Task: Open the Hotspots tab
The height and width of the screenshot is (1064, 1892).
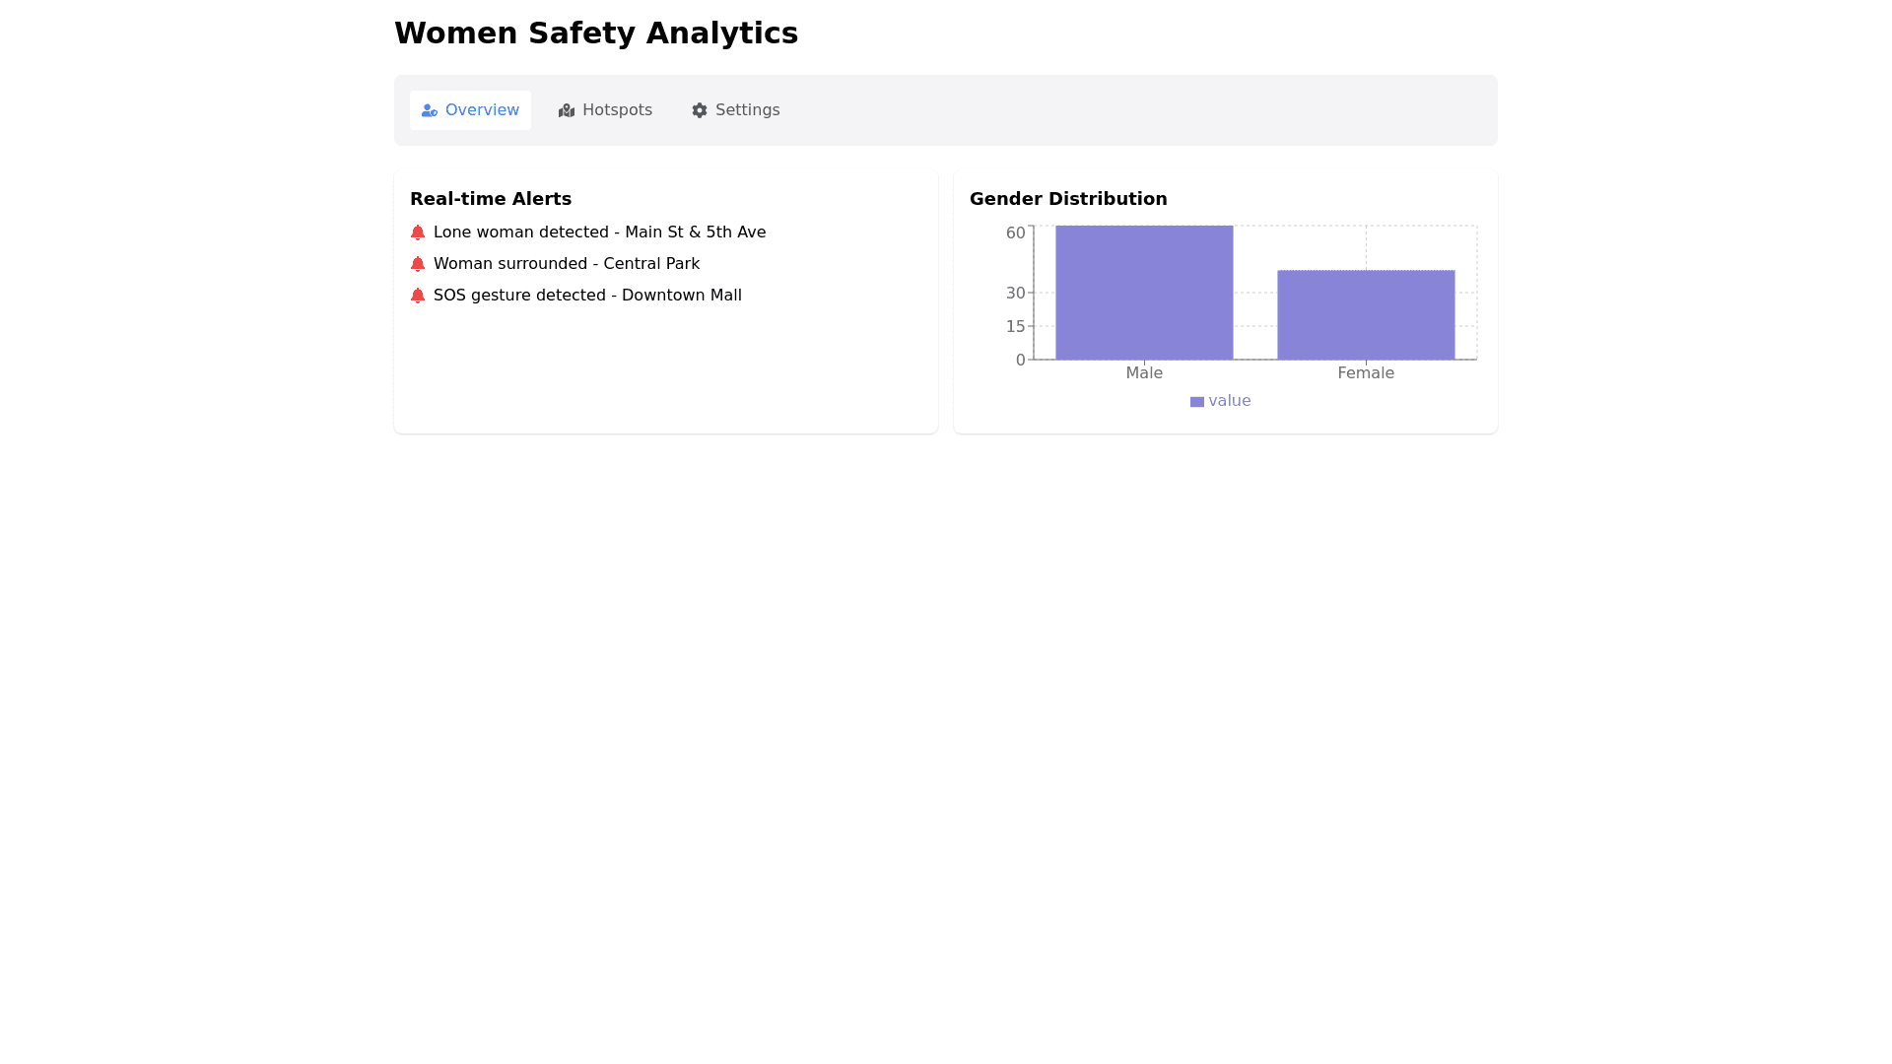Action: point(605,110)
